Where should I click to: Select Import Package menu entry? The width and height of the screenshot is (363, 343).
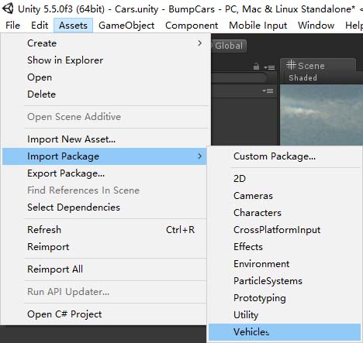[x=104, y=156]
